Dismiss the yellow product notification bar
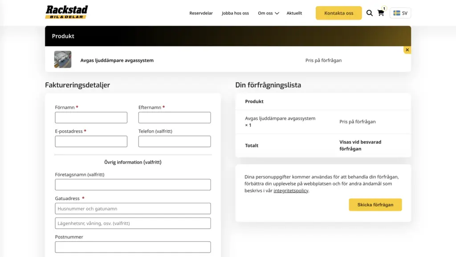Viewport: 456px width, 257px height. 407,49
